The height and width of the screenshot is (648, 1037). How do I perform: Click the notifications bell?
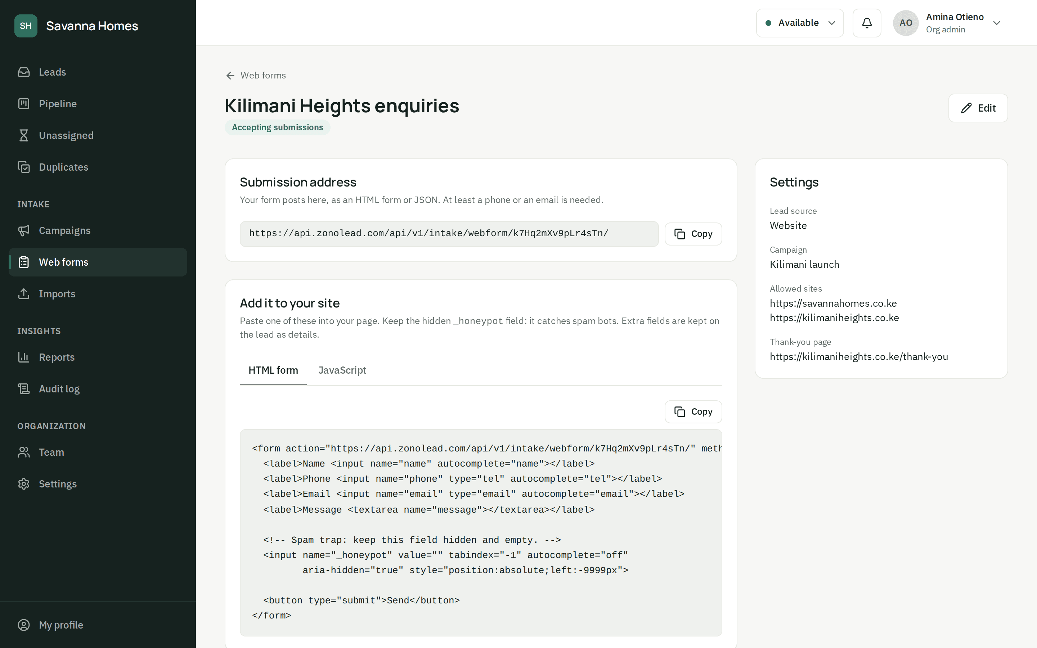pos(866,23)
